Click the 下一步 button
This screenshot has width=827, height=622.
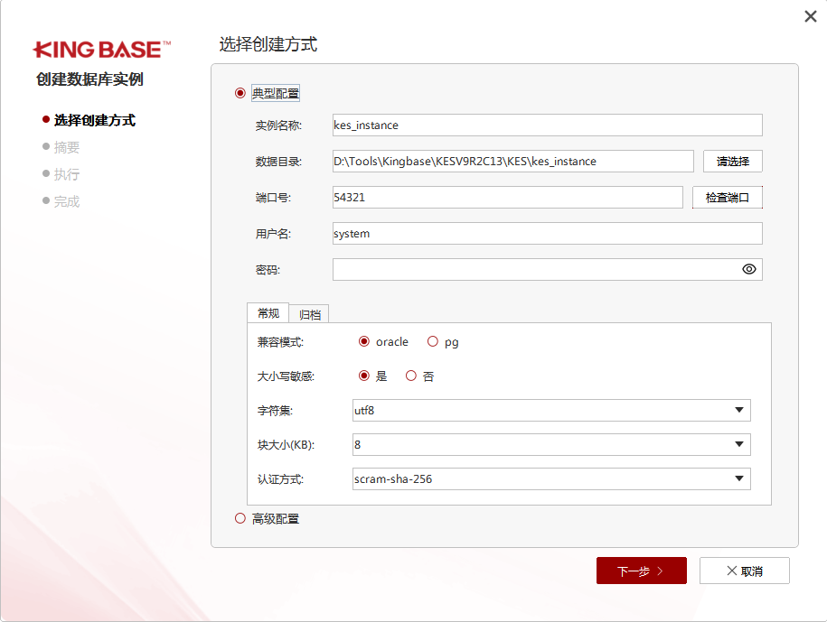641,571
